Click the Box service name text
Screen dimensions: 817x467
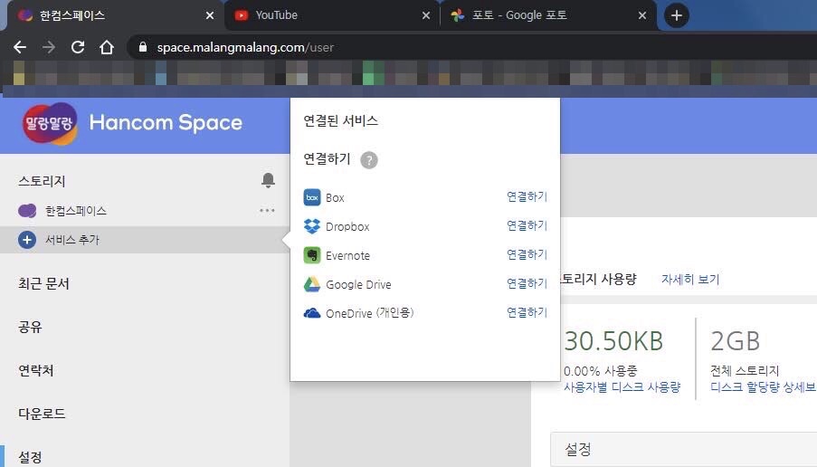335,198
